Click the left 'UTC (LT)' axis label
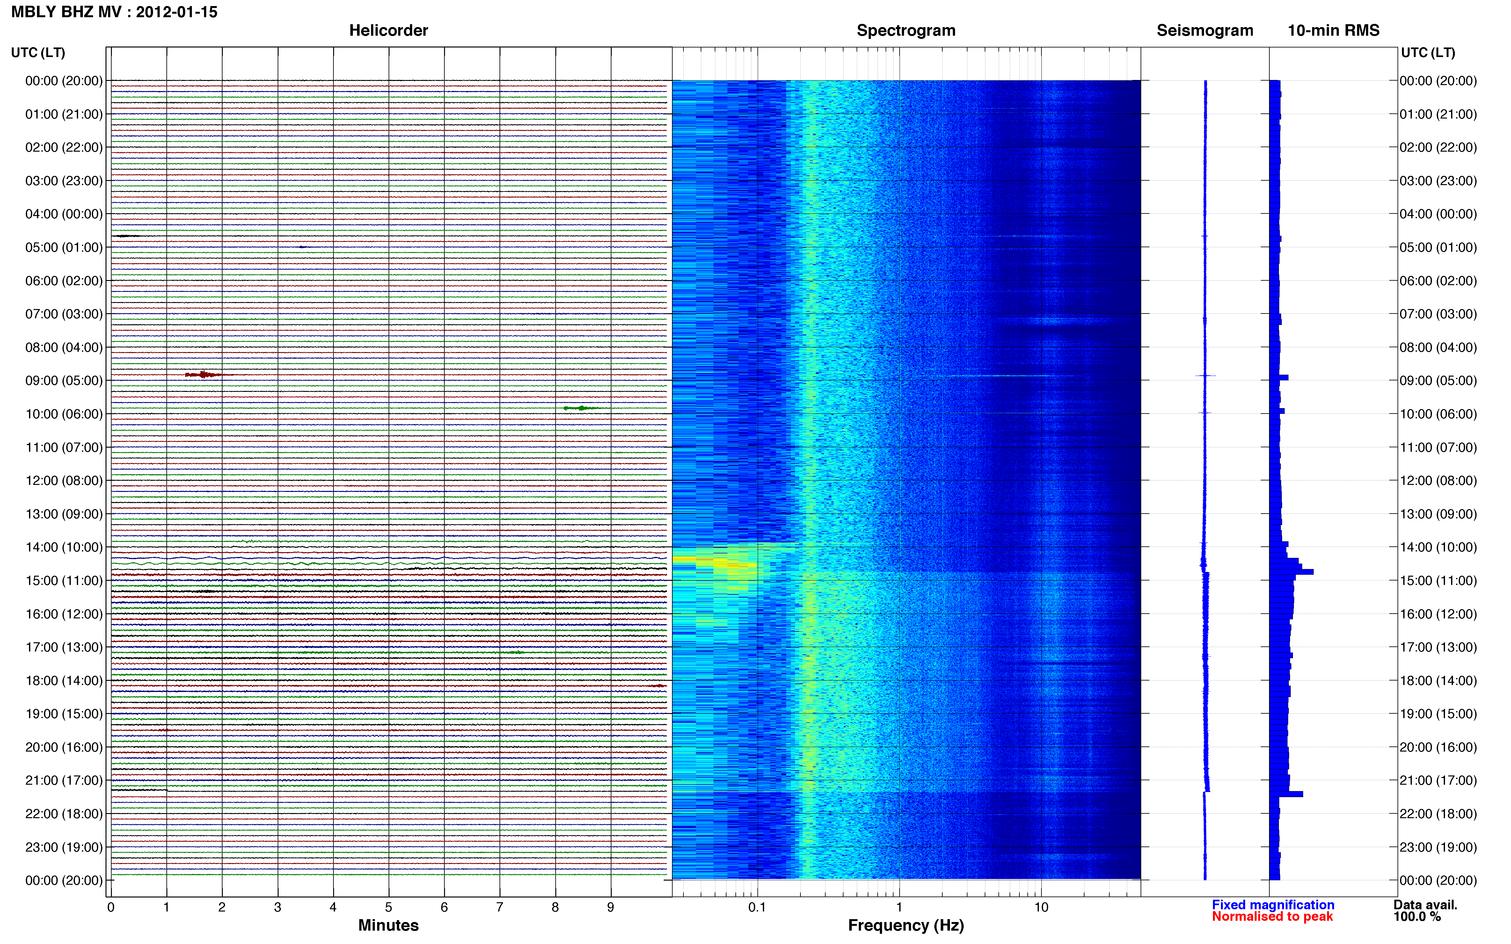Screen dimensions: 1511x944 point(38,53)
